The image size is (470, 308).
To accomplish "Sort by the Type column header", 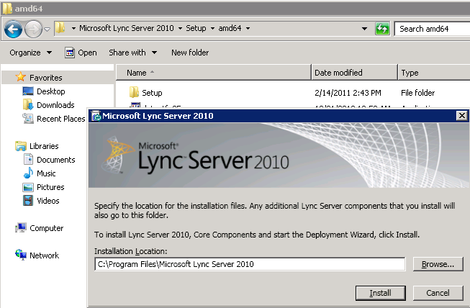I will pyautogui.click(x=434, y=73).
